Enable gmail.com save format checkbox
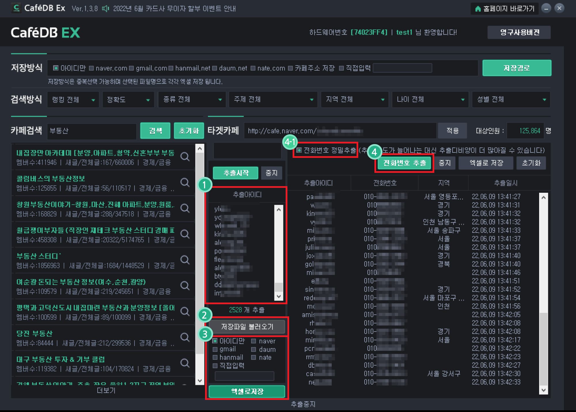The image size is (576, 412). coord(131,68)
